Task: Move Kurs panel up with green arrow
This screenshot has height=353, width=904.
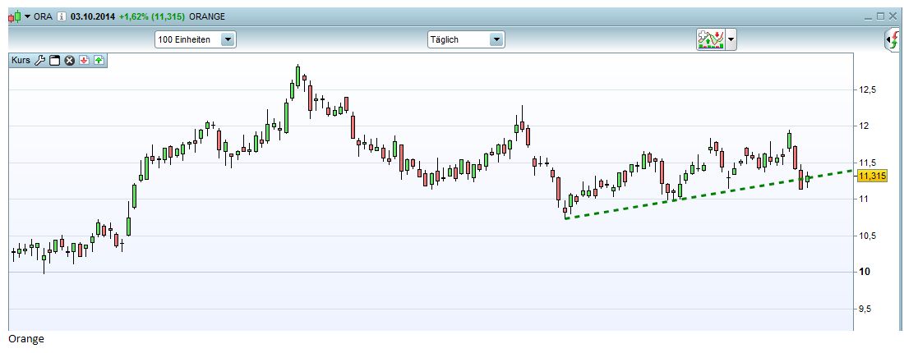Action: point(99,60)
